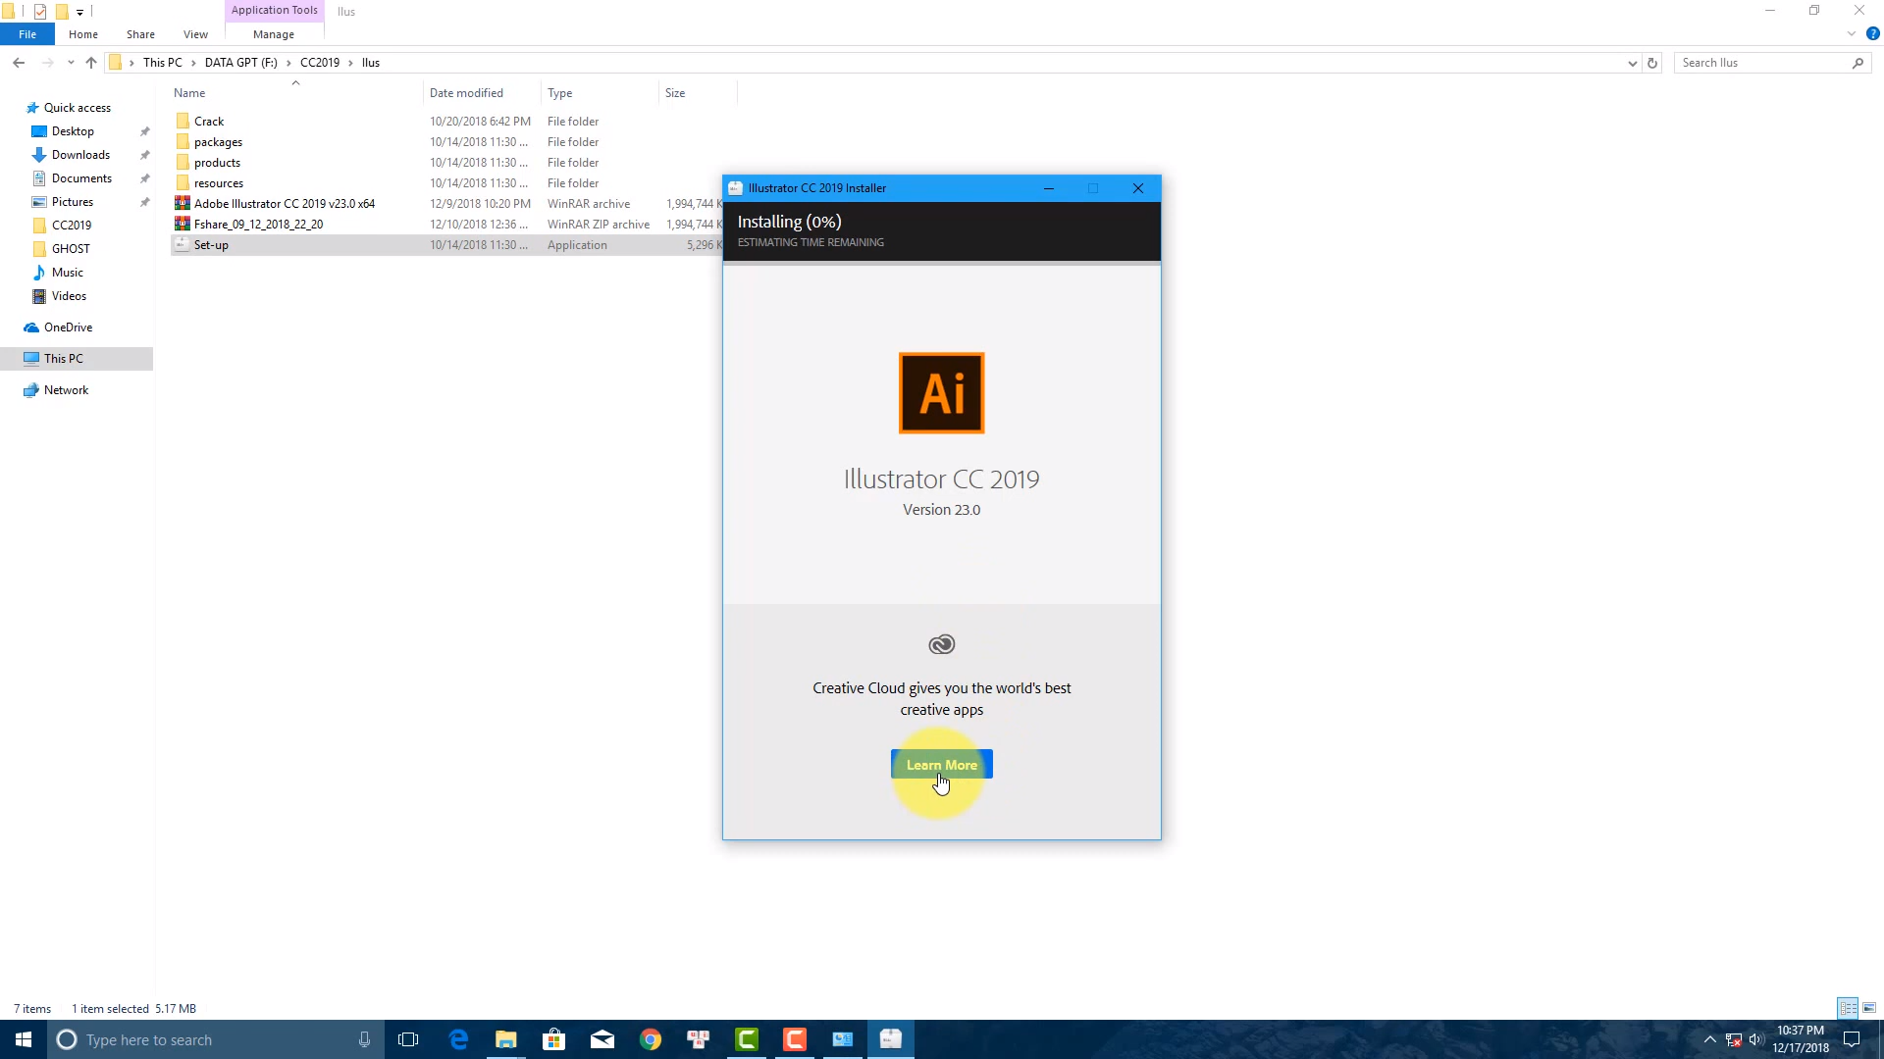Select the packages folder
Screen dimensions: 1884x1059
click(x=218, y=142)
